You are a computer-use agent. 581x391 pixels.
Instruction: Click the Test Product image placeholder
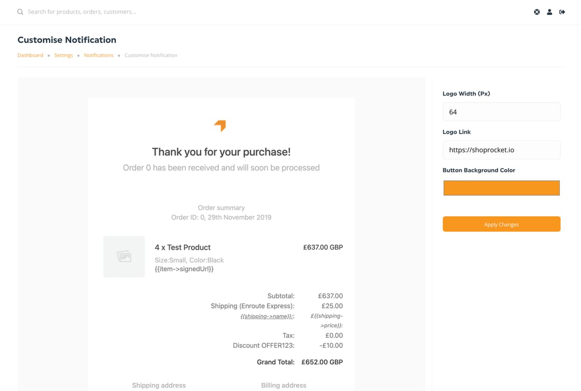tap(124, 256)
